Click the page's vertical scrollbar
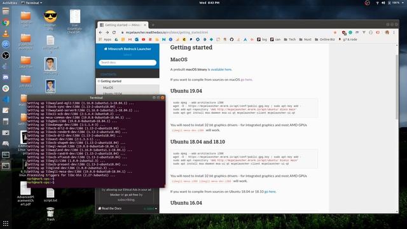Image resolution: width=407 pixels, height=229 pixels. pyautogui.click(x=397, y=87)
